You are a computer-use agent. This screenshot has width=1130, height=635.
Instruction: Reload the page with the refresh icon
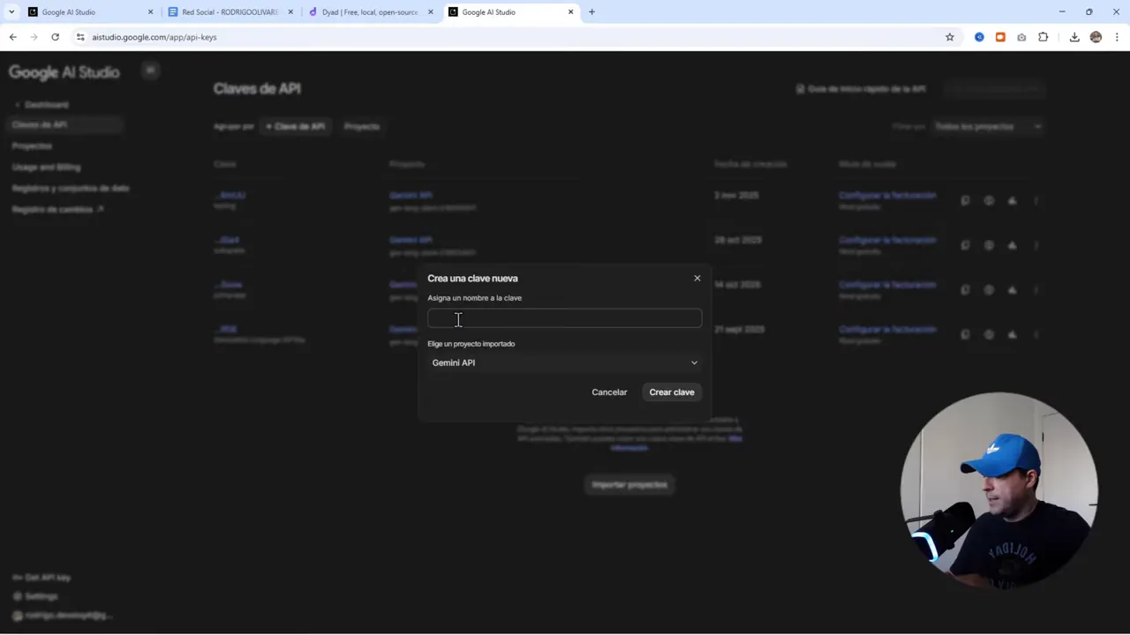click(x=55, y=37)
